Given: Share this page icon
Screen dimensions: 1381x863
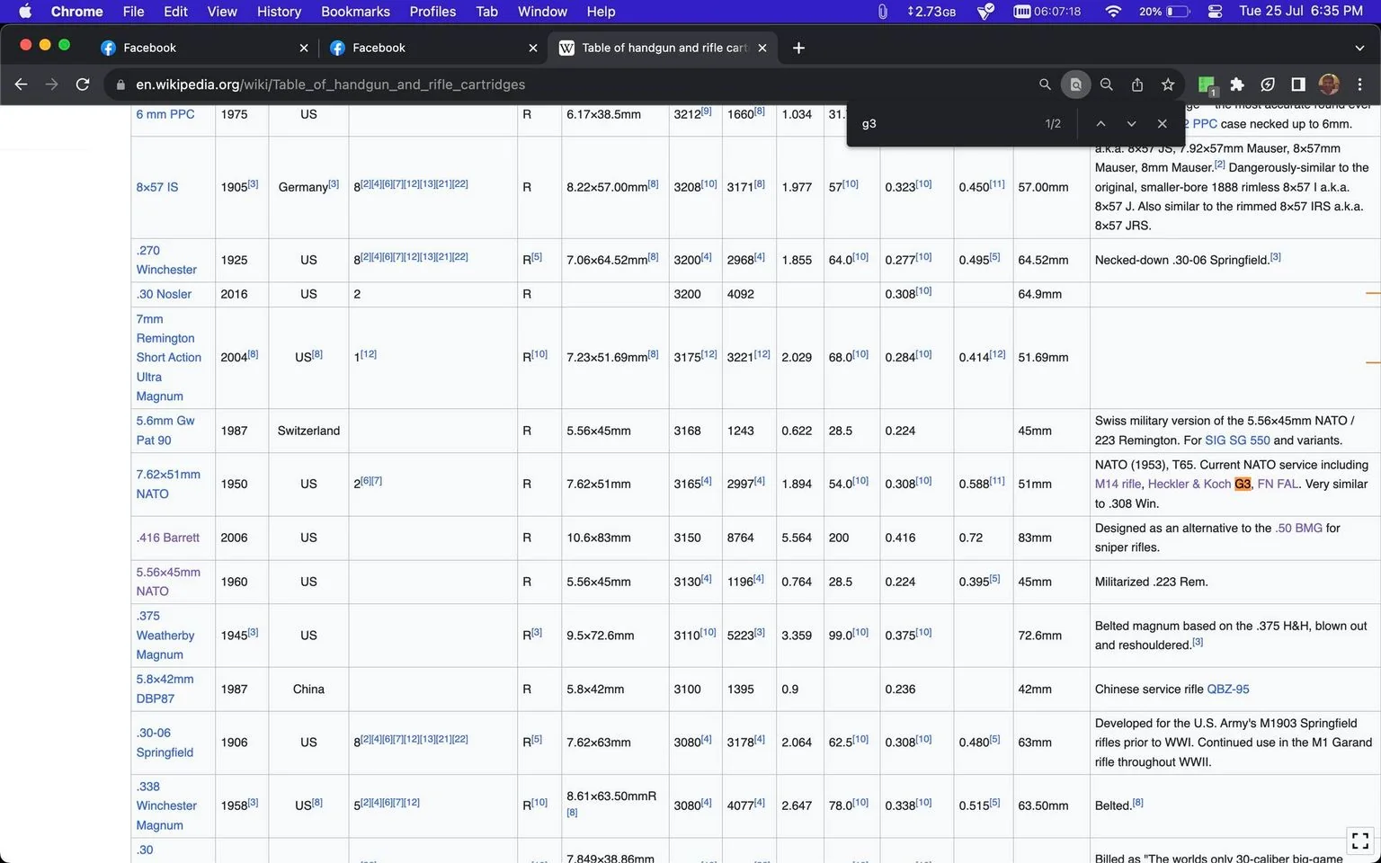Looking at the screenshot, I should (1137, 85).
